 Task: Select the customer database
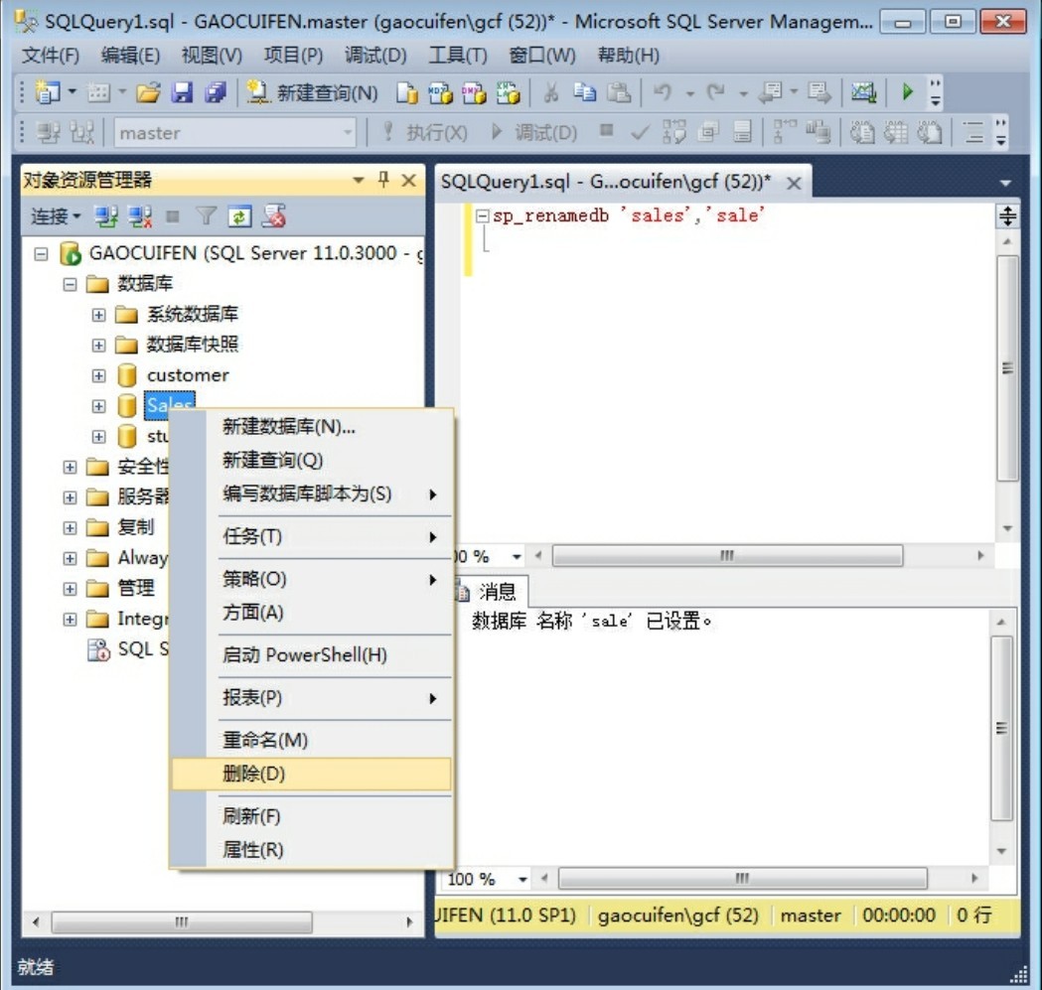[188, 375]
